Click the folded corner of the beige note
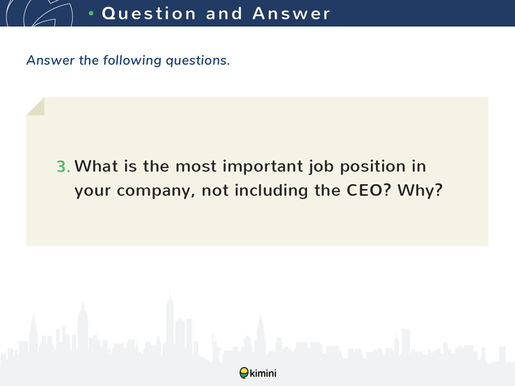The height and width of the screenshot is (386, 515). click(35, 106)
